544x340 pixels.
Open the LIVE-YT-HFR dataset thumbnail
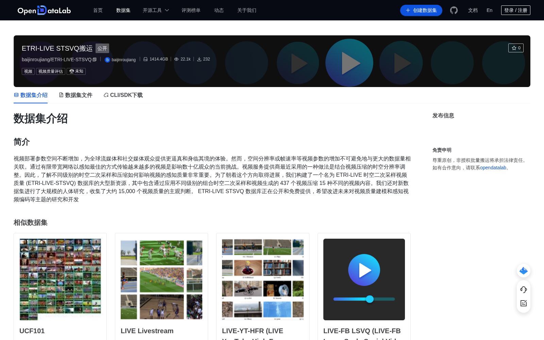click(x=263, y=279)
